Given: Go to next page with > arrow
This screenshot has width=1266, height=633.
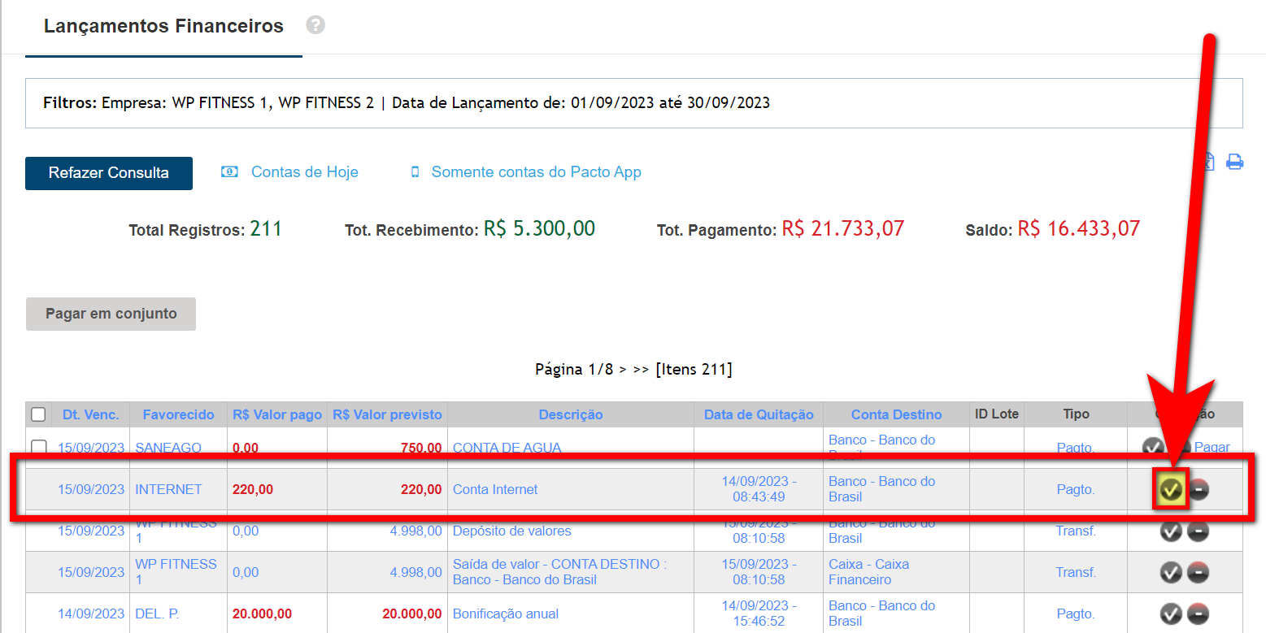Looking at the screenshot, I should pyautogui.click(x=622, y=370).
